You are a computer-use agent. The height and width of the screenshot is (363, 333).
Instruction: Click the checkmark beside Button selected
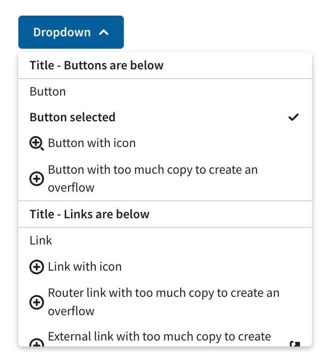294,117
